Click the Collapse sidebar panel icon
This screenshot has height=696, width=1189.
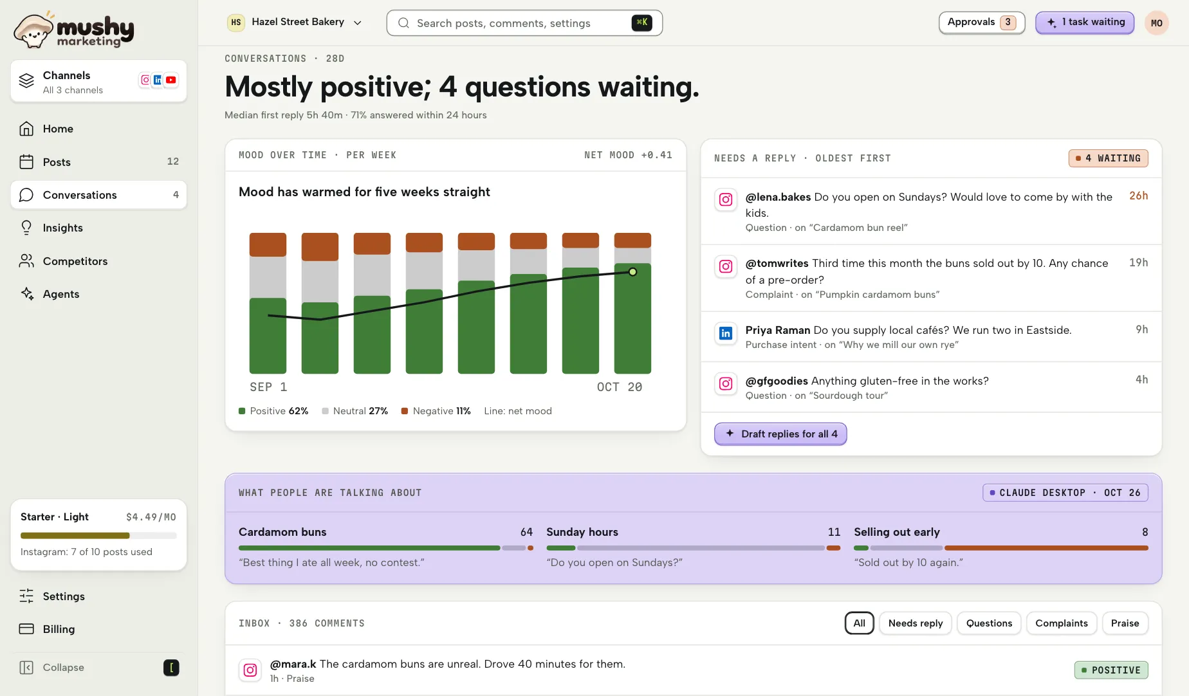point(26,668)
